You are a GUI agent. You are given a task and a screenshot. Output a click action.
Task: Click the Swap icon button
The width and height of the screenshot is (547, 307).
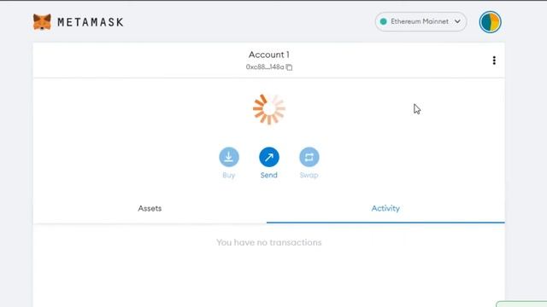[309, 157]
